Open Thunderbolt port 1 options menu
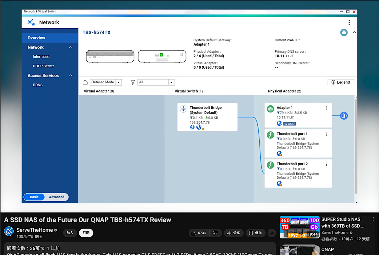The height and width of the screenshot is (255, 379). 326,134
